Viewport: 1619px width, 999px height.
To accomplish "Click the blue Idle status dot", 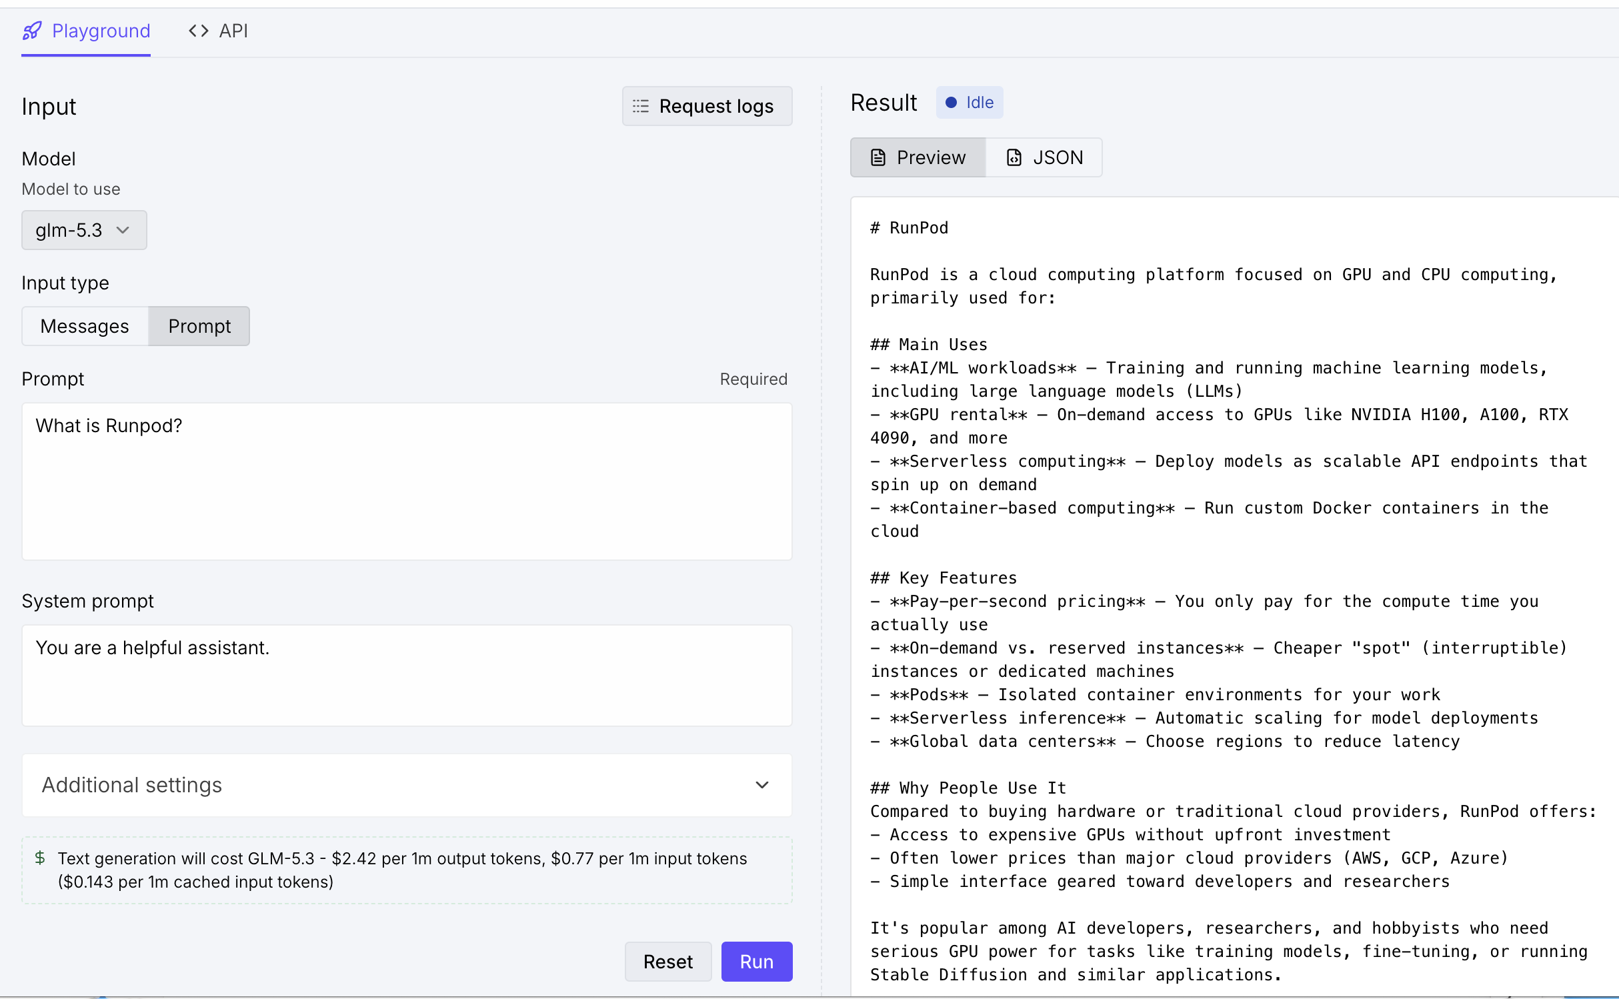I will tap(951, 103).
